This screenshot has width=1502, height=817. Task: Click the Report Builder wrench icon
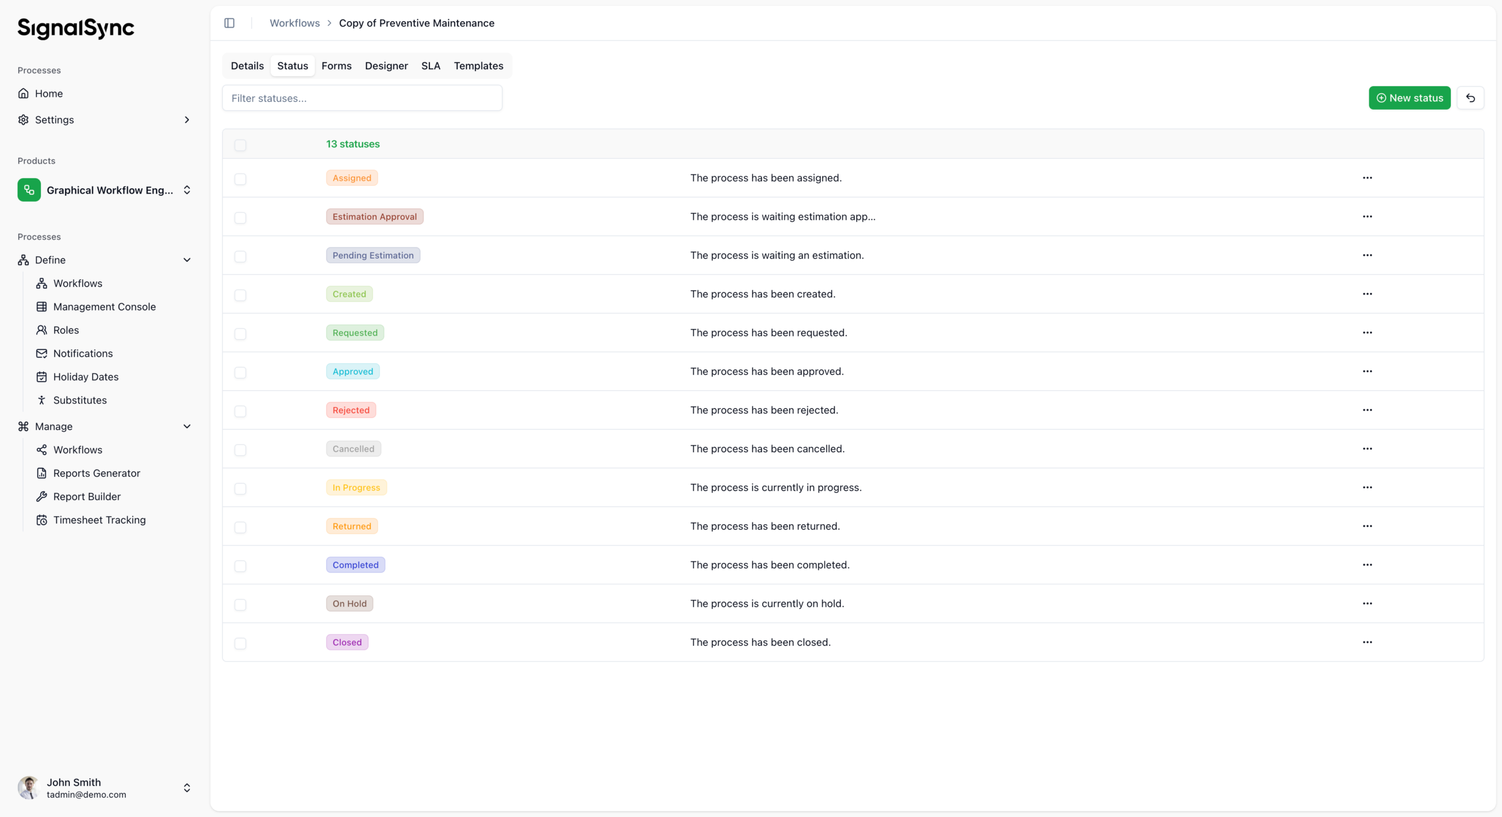click(42, 496)
